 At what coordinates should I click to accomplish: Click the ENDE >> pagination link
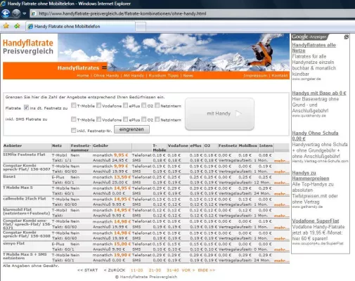pyautogui.click(x=207, y=270)
